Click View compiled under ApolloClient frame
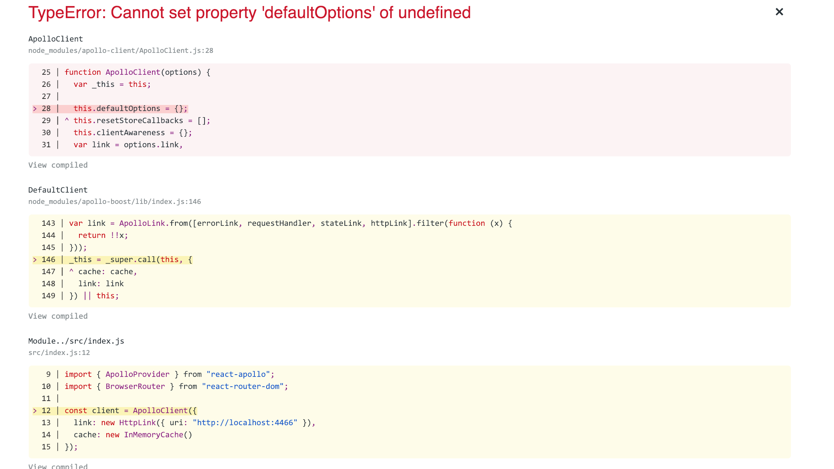 (58, 165)
